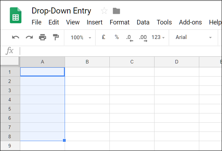Apply percent format to selection
Viewport: 222px width, 151px height.
tap(117, 37)
